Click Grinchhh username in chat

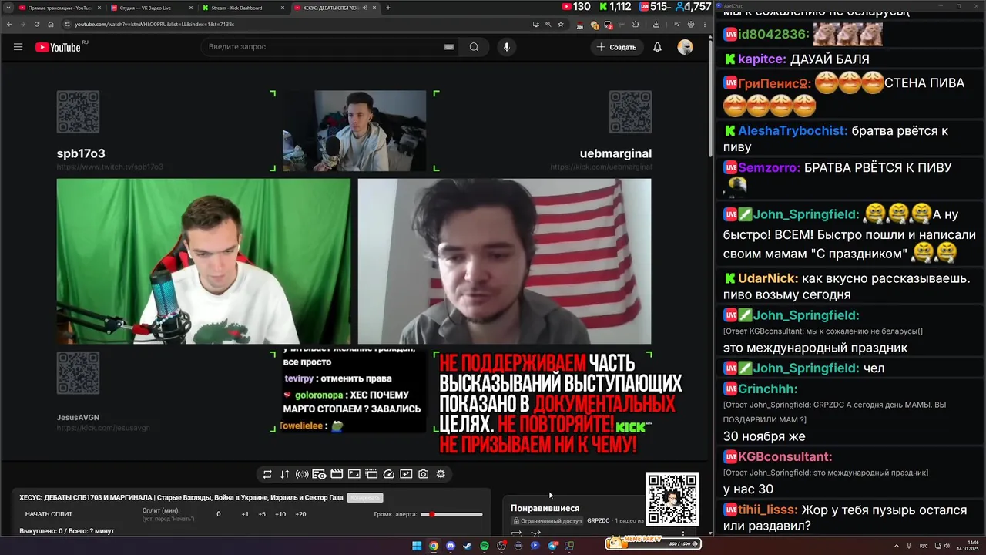coord(767,389)
